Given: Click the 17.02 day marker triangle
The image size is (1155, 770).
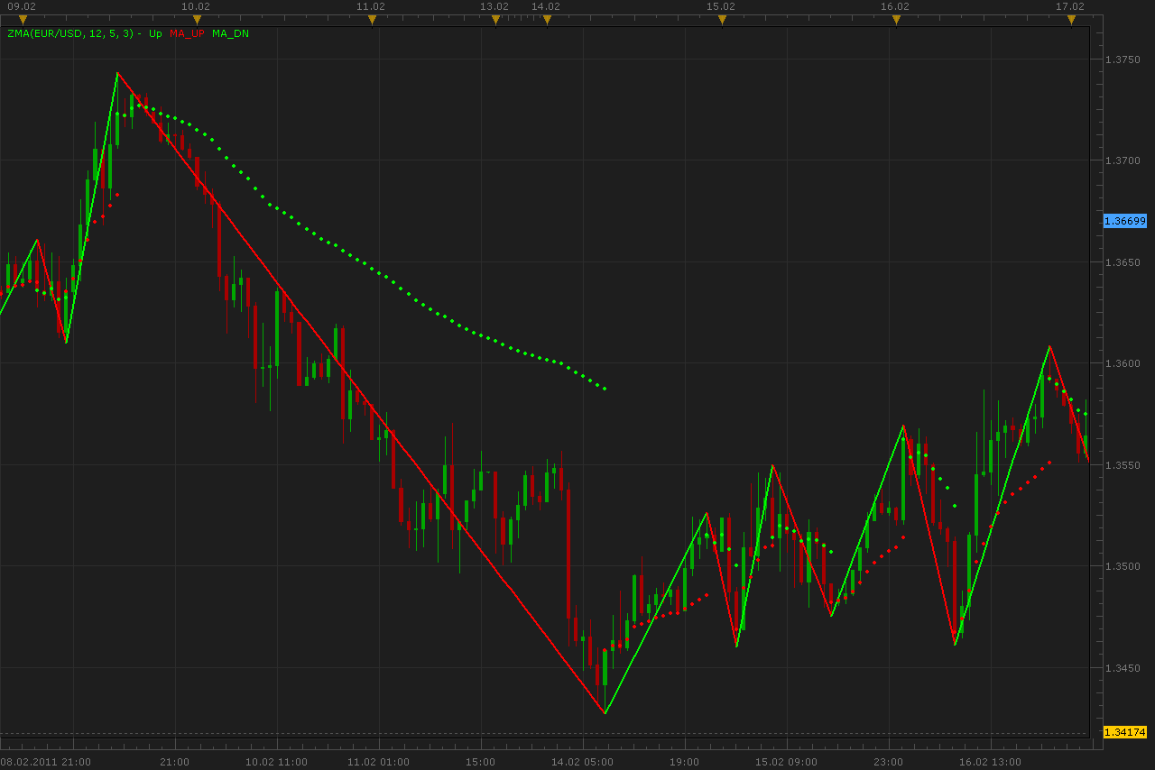Looking at the screenshot, I should [1071, 20].
